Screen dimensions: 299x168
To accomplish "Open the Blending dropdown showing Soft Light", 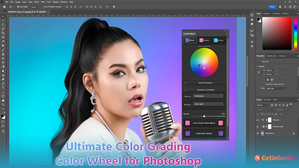I will click(208, 104).
